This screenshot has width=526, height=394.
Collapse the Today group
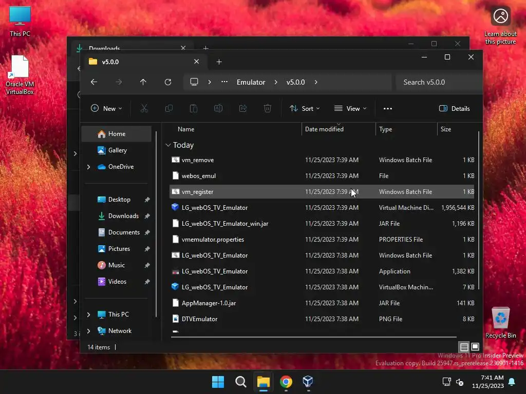point(168,145)
